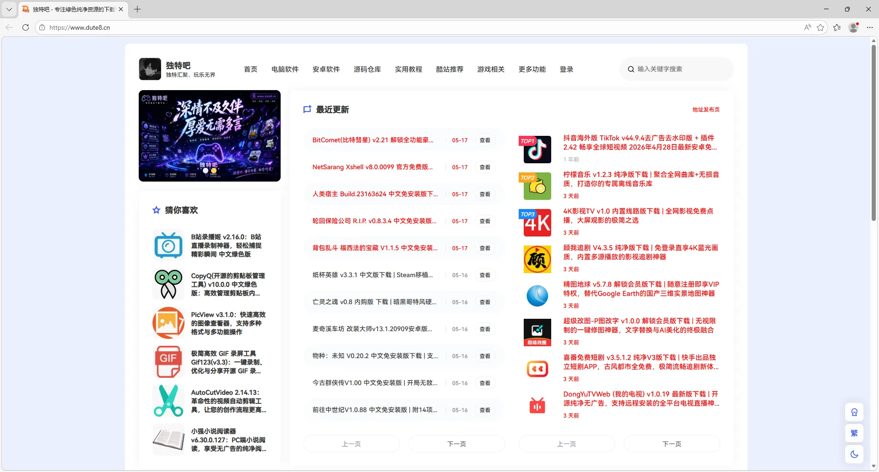Image resolution: width=879 pixels, height=472 pixels.
Task: Open the 超级改图 app icon
Action: pos(537,333)
